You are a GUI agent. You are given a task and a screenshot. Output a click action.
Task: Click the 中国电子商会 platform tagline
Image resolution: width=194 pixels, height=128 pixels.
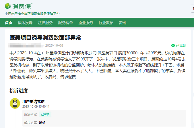coord(32,14)
